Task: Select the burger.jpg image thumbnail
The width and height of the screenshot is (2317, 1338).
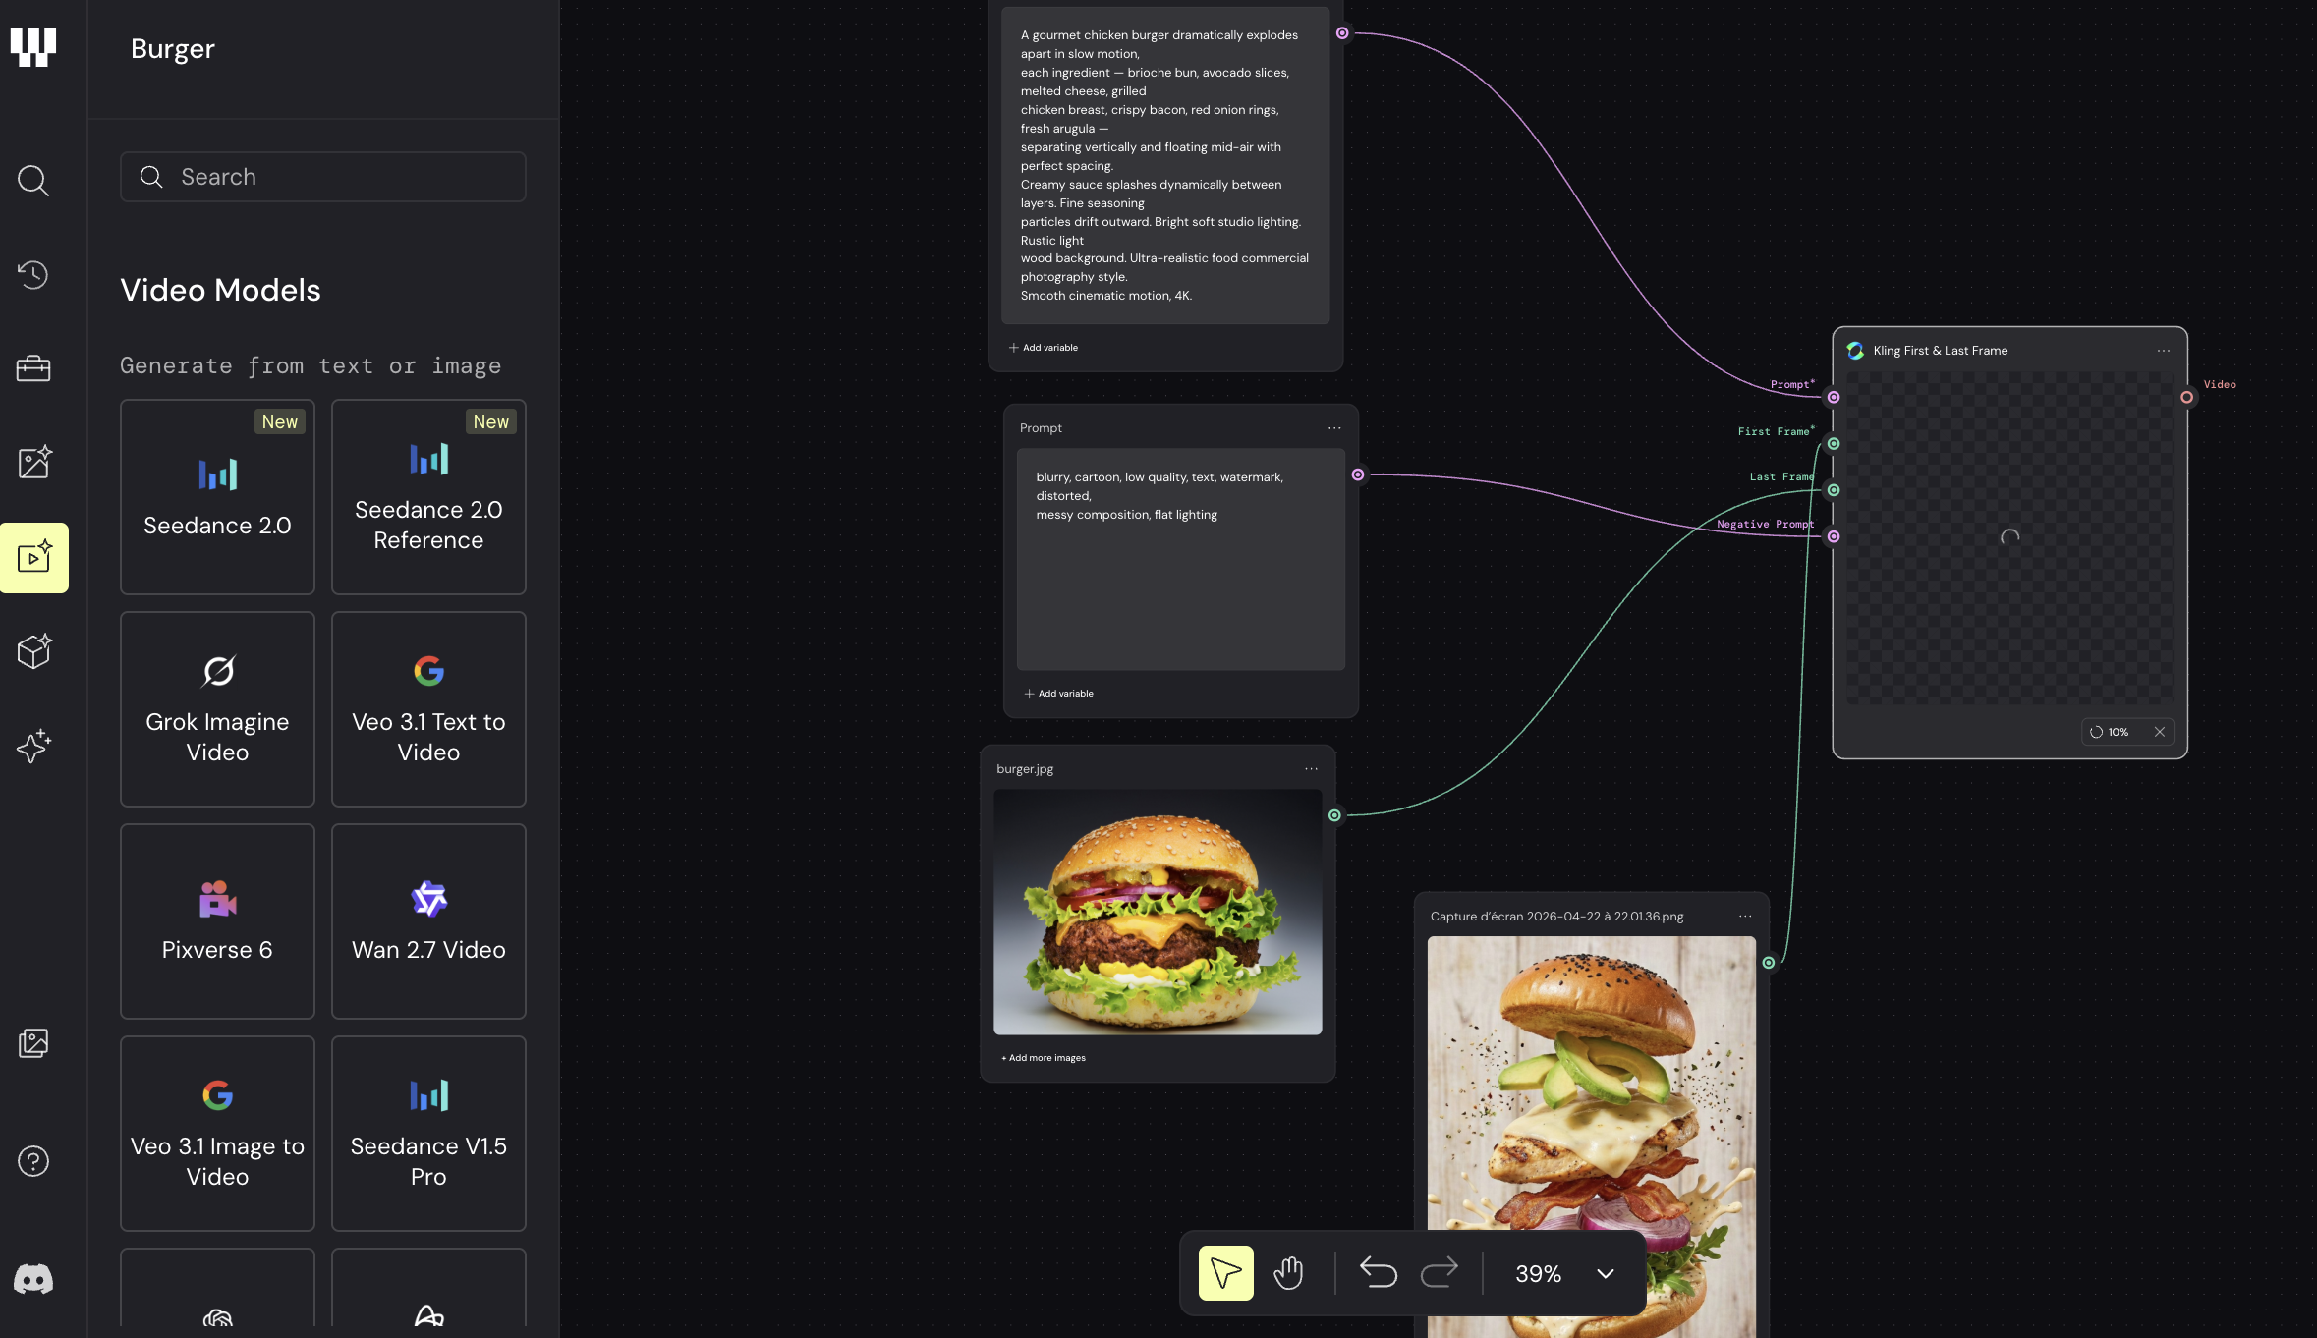Action: coord(1158,912)
